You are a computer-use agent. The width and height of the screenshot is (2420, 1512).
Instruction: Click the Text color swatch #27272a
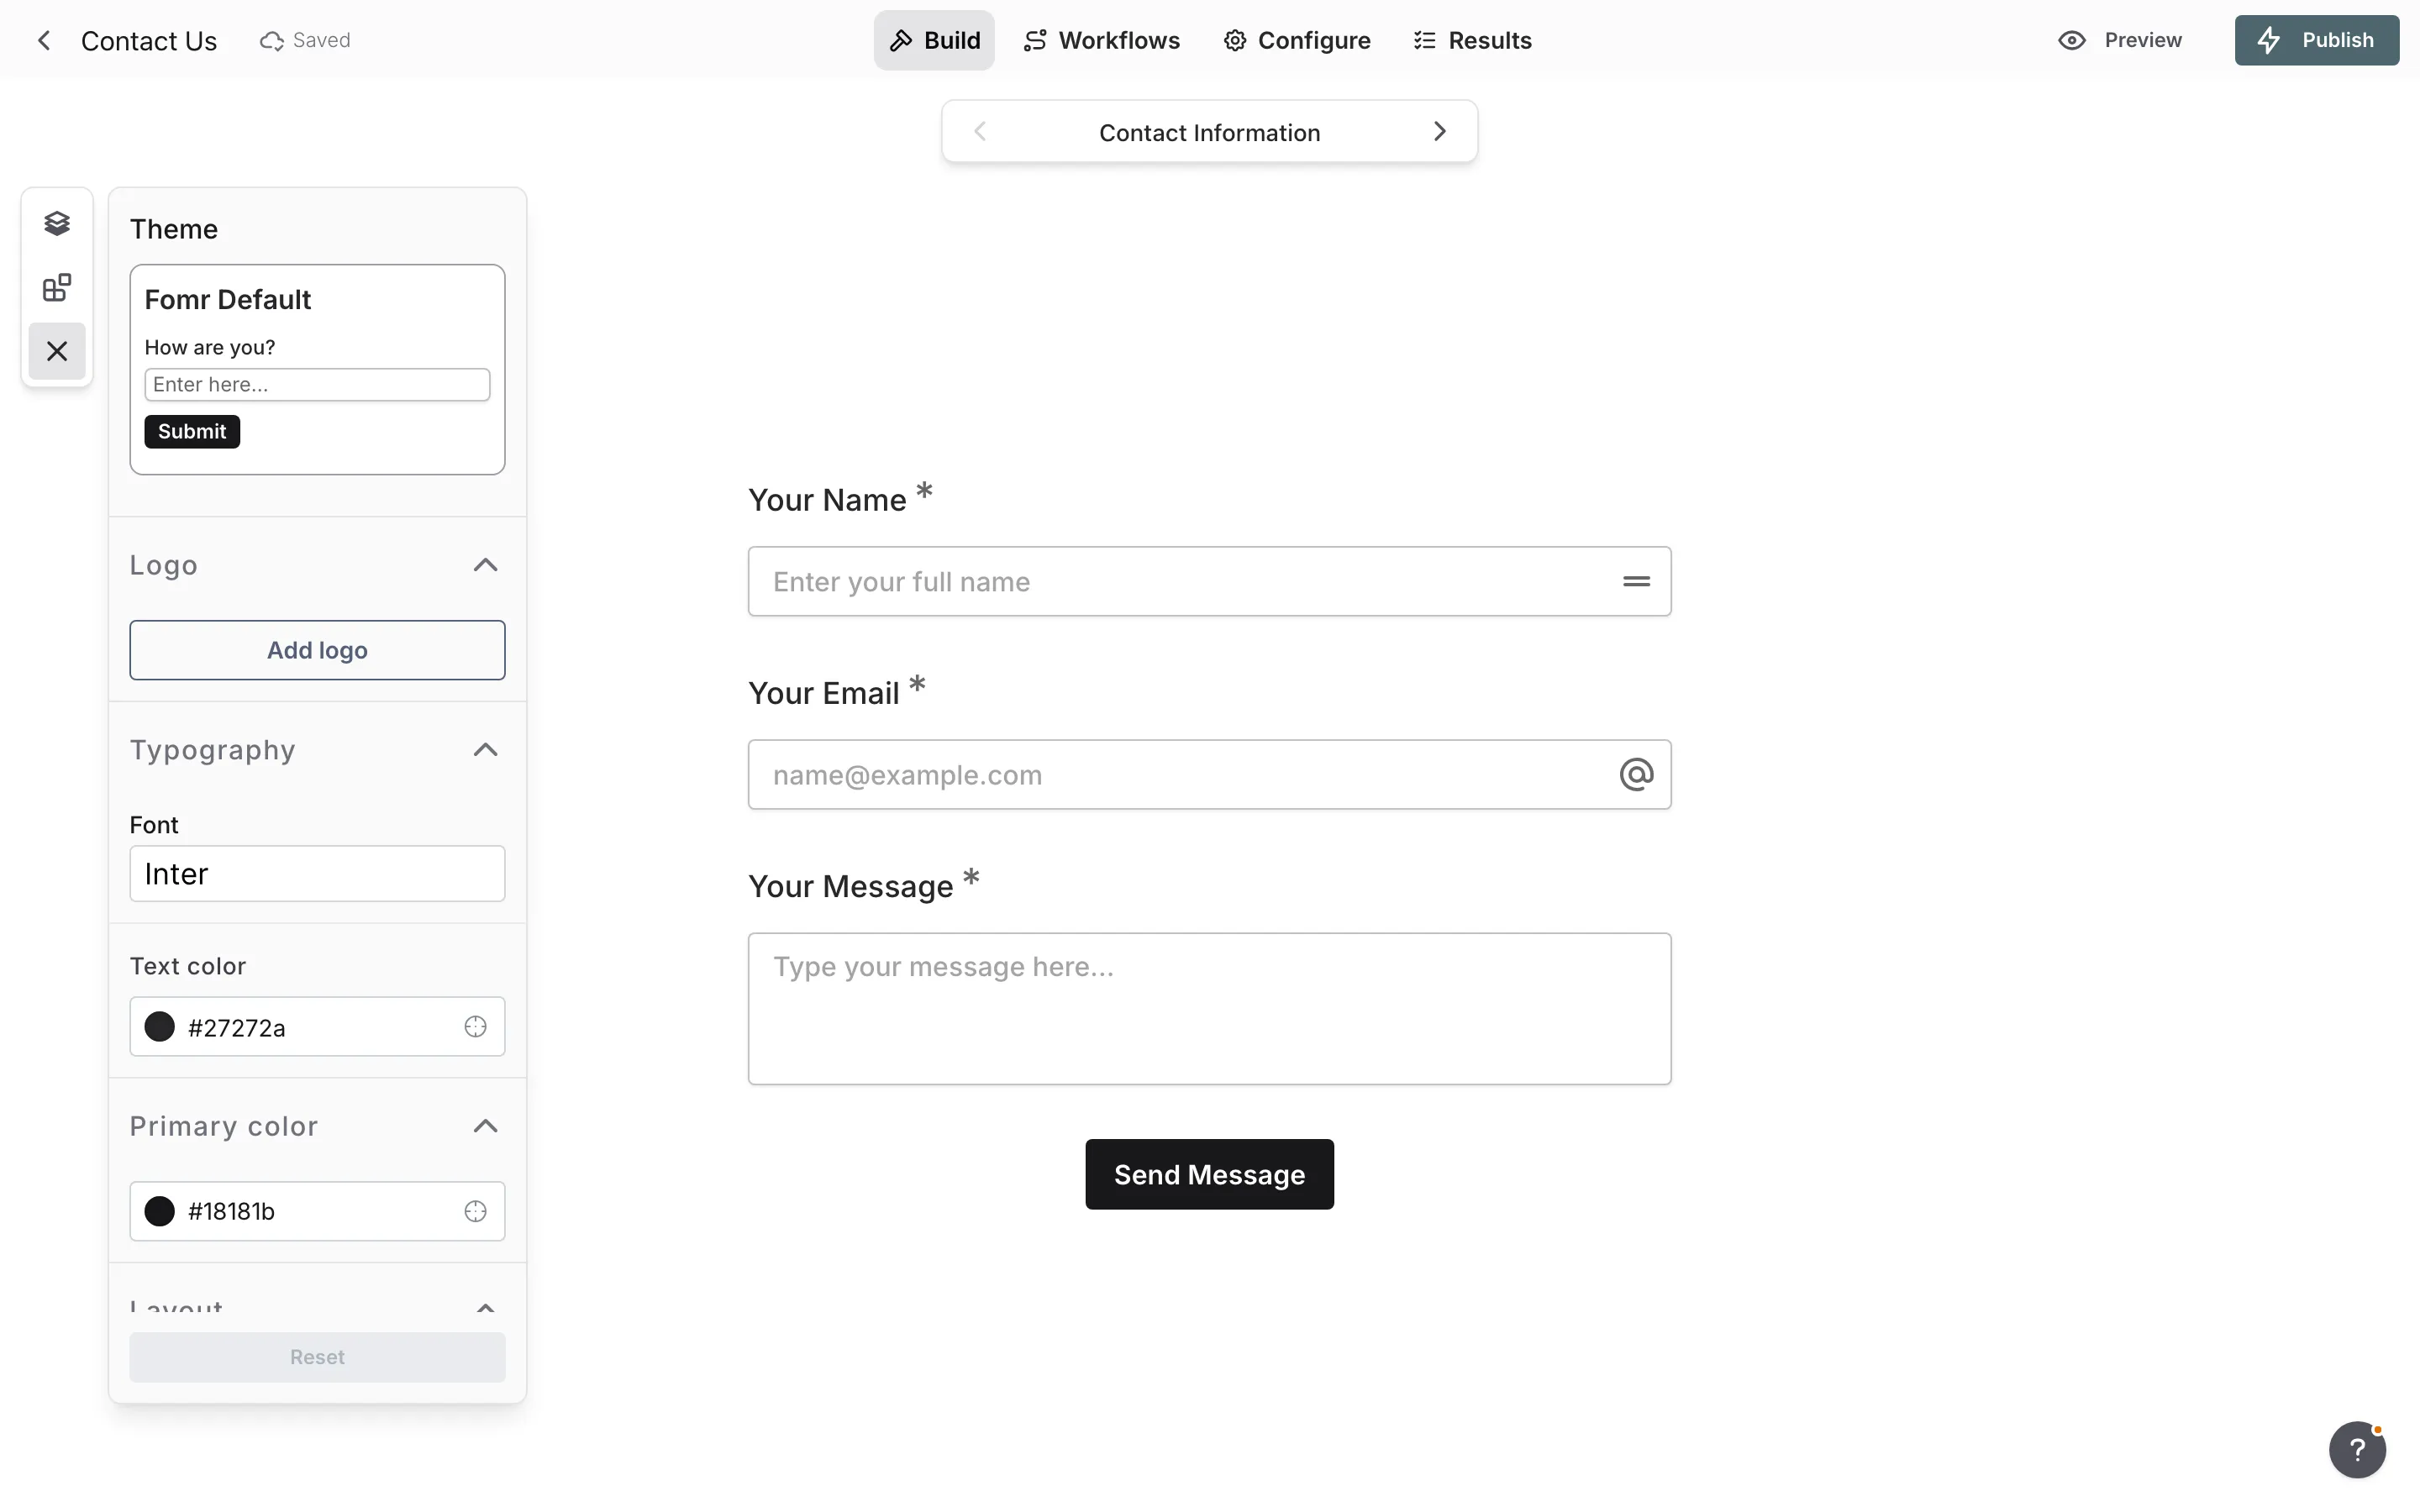160,1027
